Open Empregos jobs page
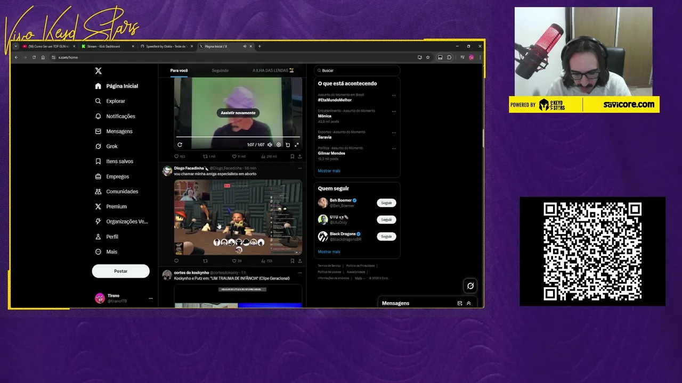This screenshot has height=383, width=682. coord(112,177)
